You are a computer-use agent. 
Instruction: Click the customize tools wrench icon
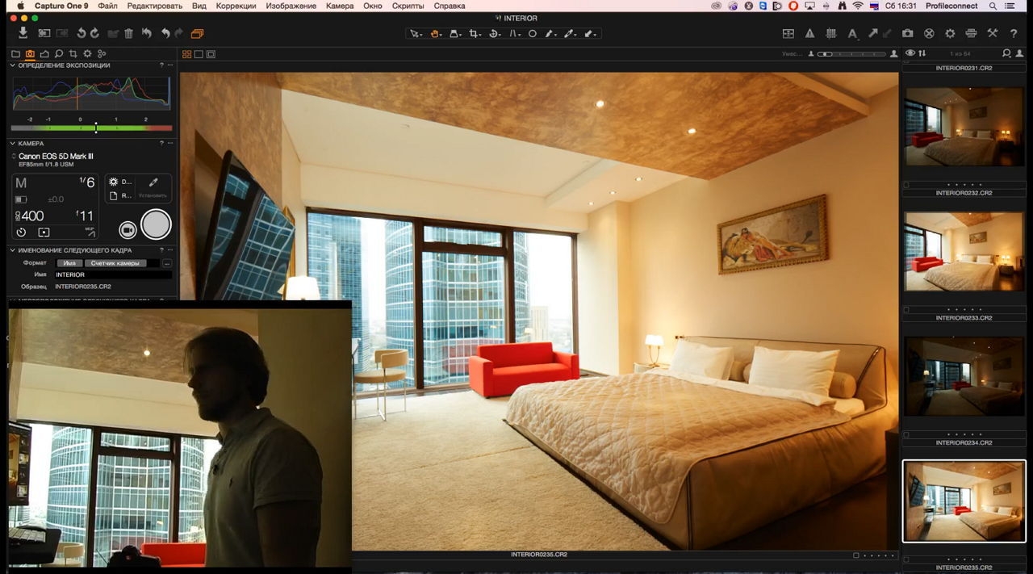(993, 34)
